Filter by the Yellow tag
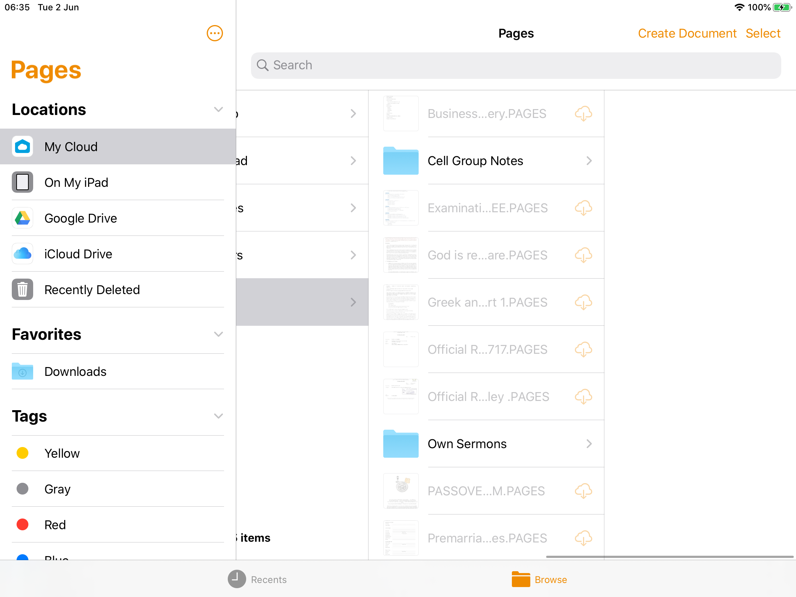 pyautogui.click(x=62, y=453)
